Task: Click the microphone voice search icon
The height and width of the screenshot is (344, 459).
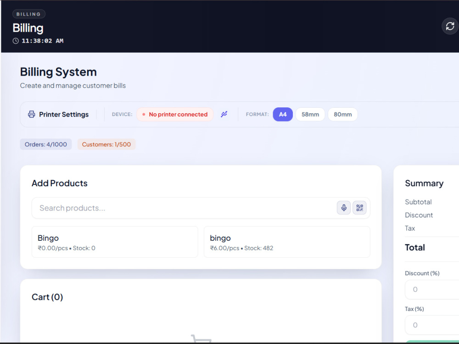Action: 344,208
